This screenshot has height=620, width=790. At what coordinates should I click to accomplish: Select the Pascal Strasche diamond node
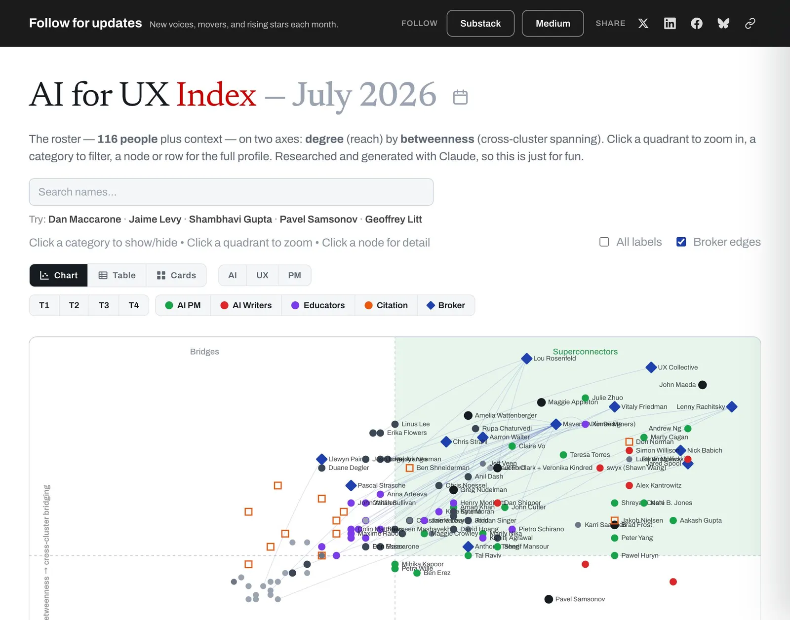click(x=351, y=485)
